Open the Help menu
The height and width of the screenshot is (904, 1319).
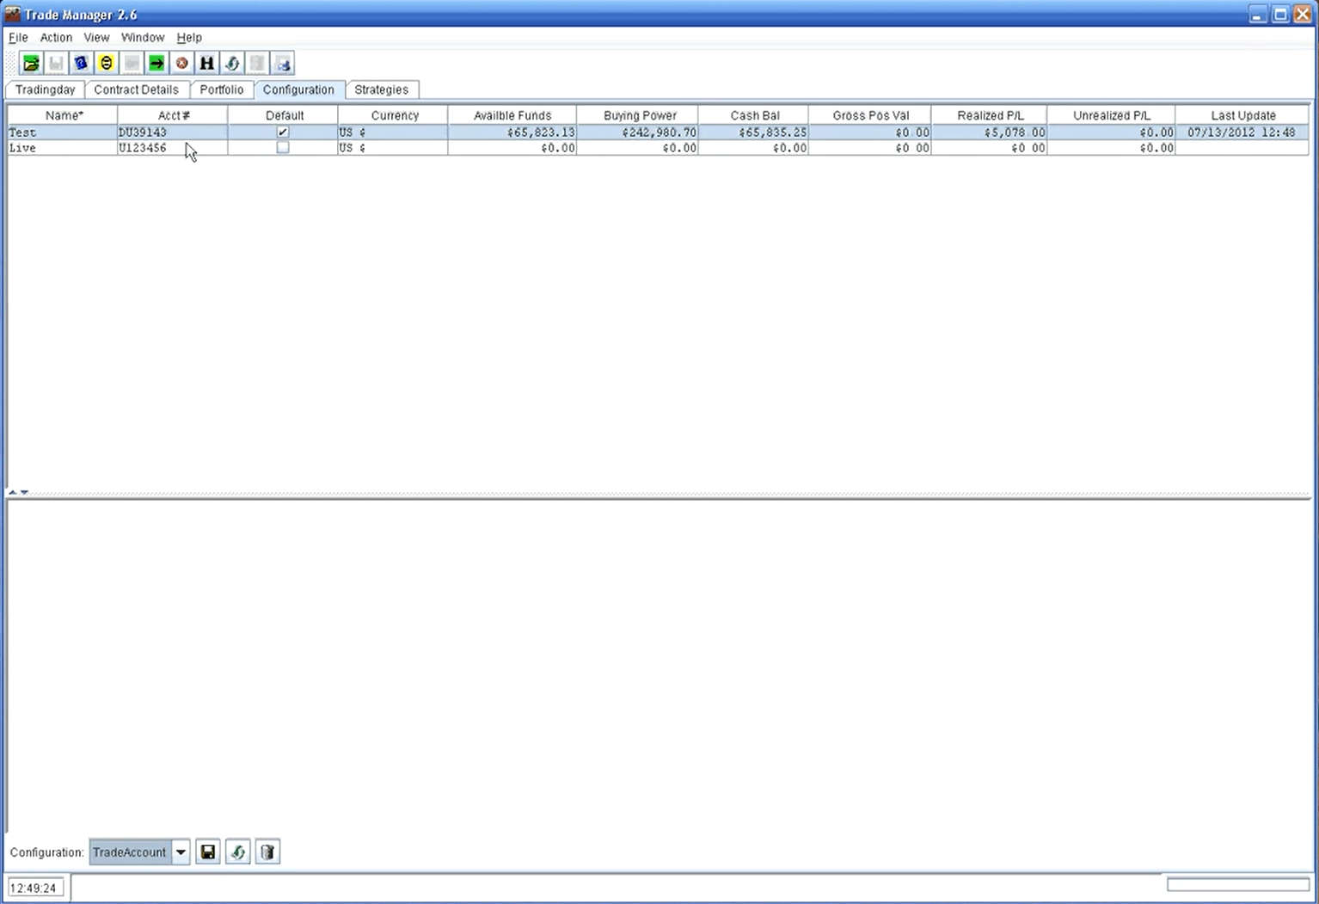[189, 38]
